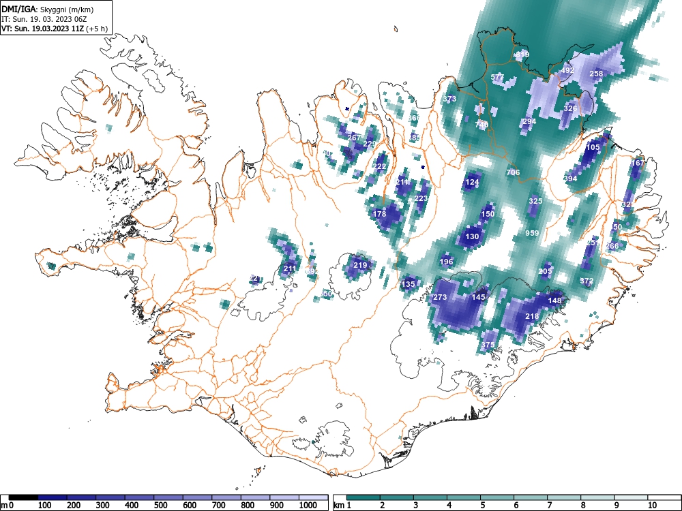The height and width of the screenshot is (511, 682).
Task: Click the 959 visibility value
Action: pos(533,233)
